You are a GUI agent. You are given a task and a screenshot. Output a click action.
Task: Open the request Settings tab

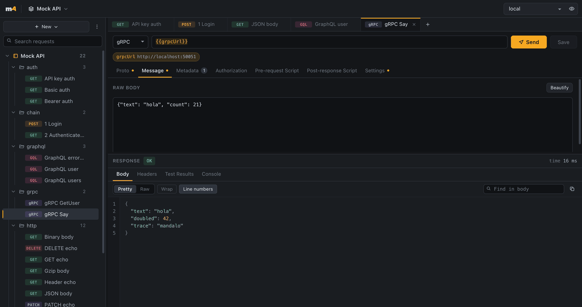click(x=377, y=71)
